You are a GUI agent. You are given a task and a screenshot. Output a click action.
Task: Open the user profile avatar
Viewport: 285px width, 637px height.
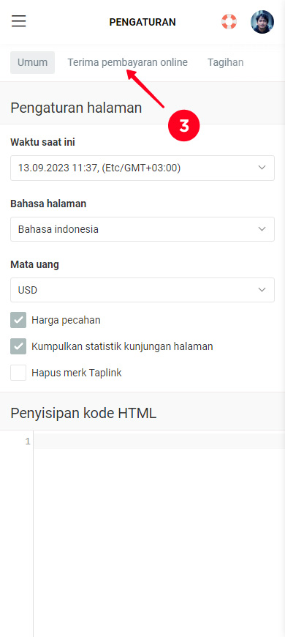262,22
